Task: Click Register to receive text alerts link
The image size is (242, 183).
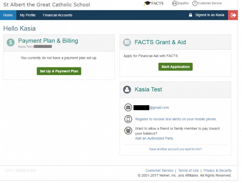Action: click(176, 119)
